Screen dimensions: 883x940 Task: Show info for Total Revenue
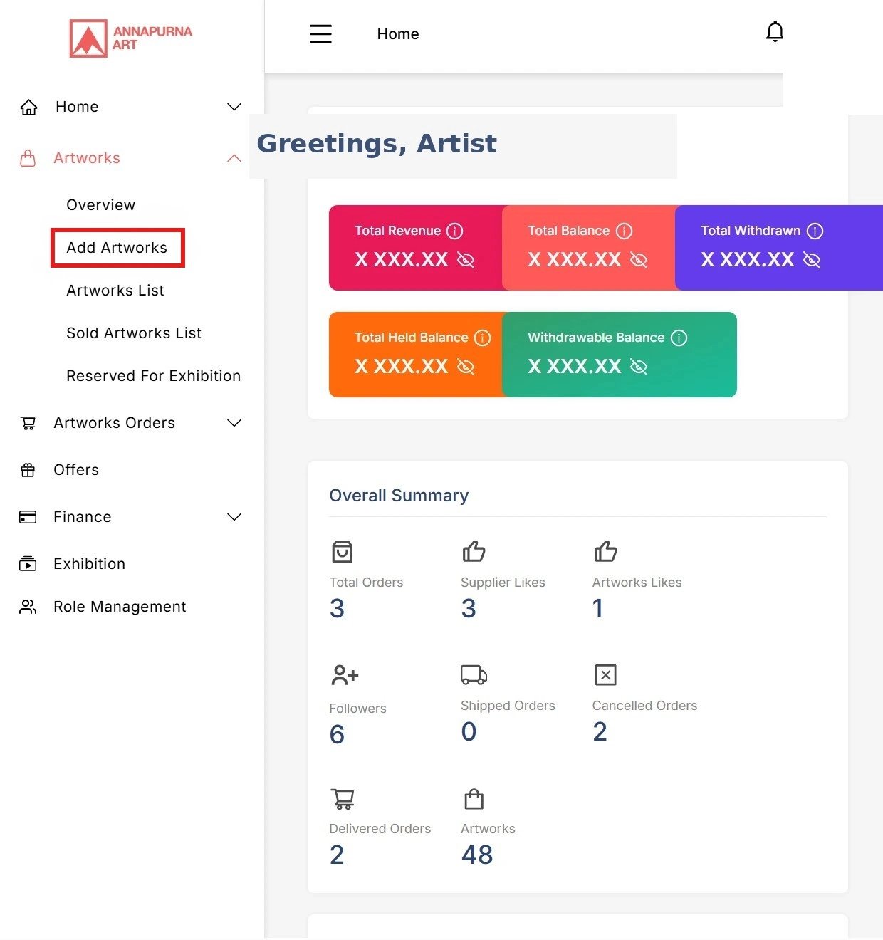[x=454, y=231]
